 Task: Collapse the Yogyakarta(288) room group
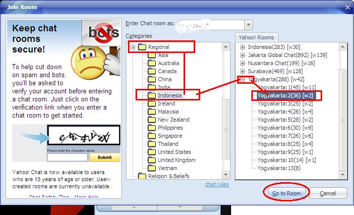[x=242, y=79]
